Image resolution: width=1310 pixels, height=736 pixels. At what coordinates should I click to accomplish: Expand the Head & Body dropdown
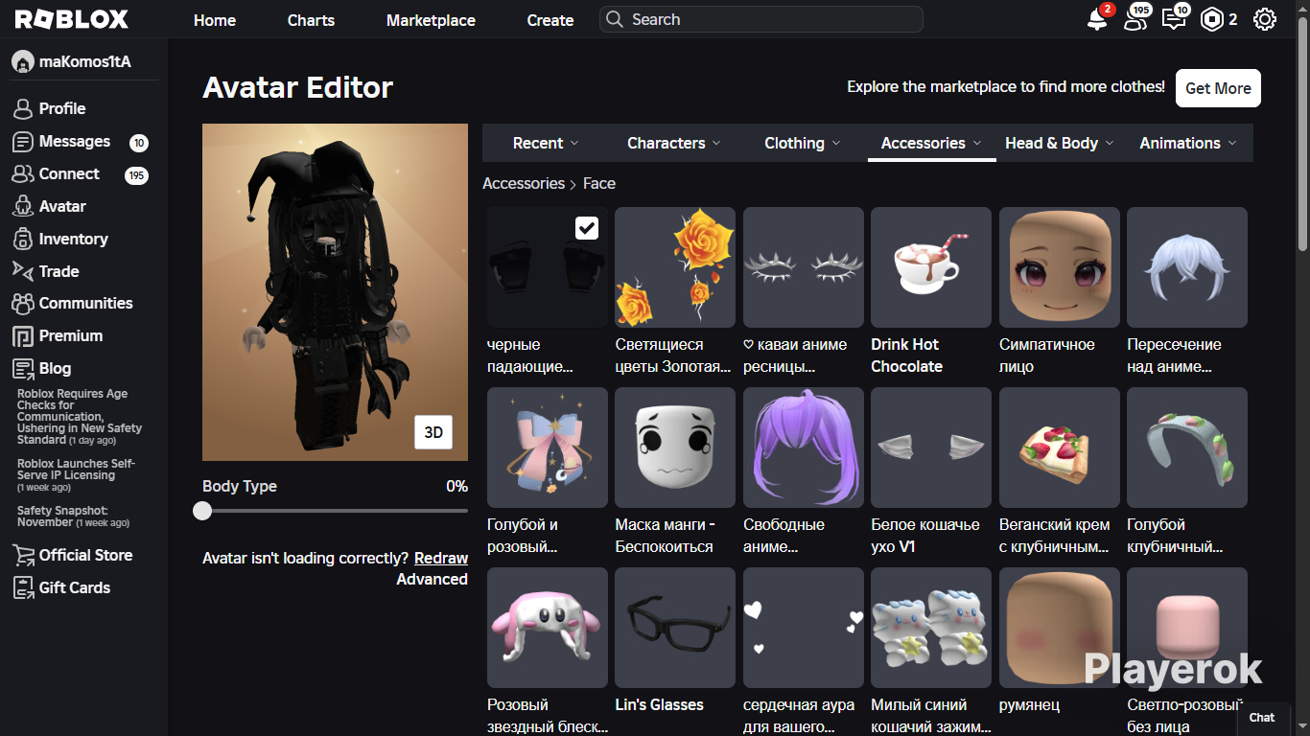[1060, 143]
